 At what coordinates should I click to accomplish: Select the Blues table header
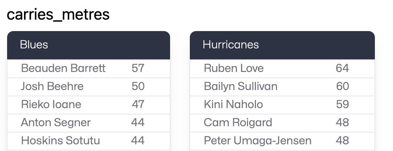pyautogui.click(x=89, y=45)
